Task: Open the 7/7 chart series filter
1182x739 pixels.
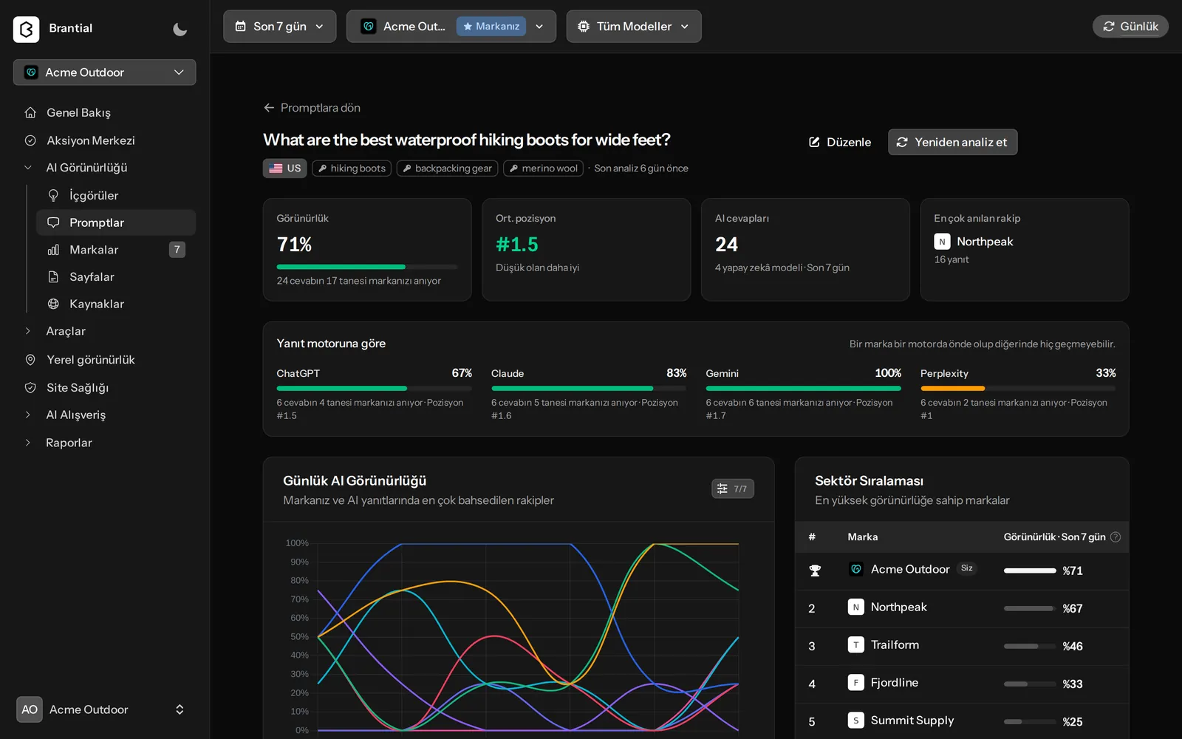Action: 733,488
